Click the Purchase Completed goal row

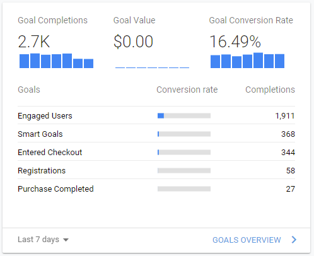(x=156, y=189)
